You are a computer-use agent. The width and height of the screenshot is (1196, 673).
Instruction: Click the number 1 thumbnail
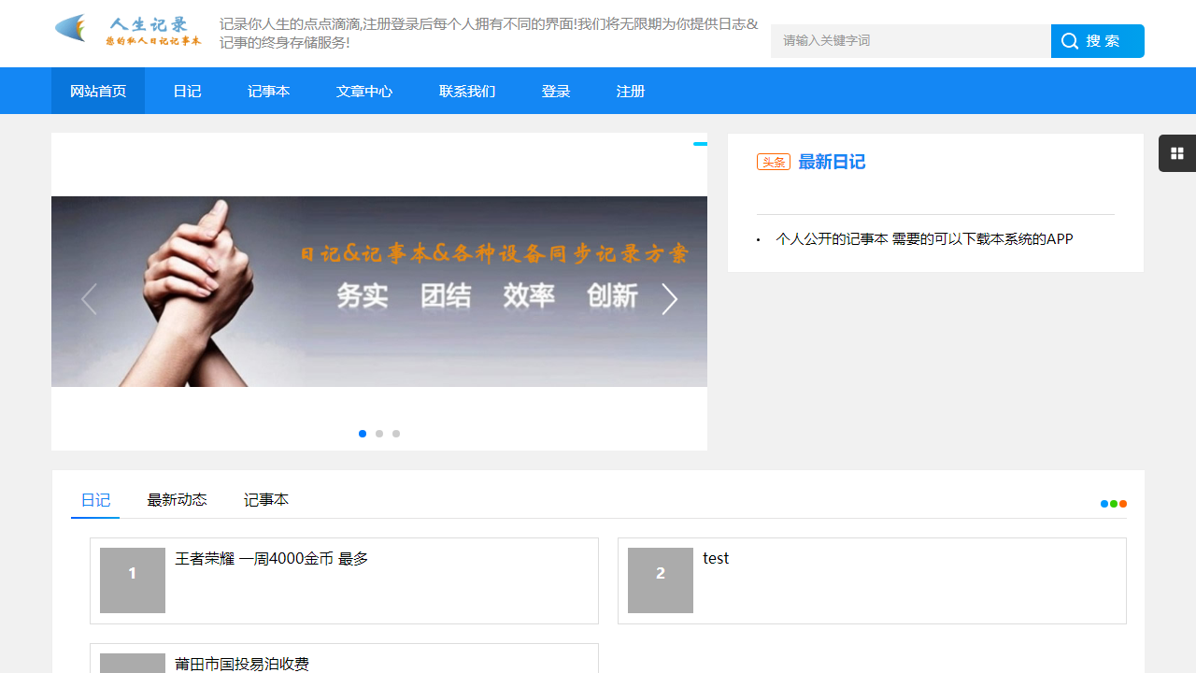coord(133,580)
